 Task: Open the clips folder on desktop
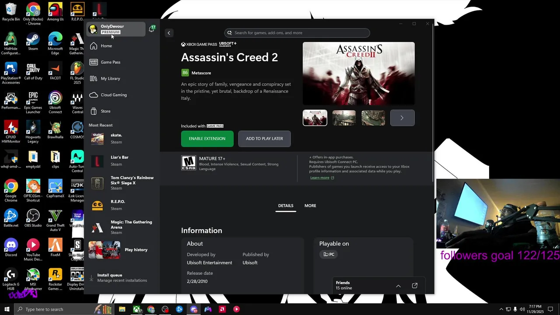tap(55, 159)
